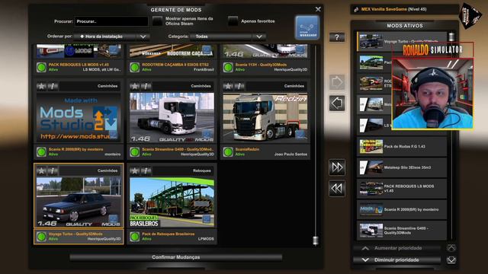Toggle Mostrar apenas itens da Oficina Steam

[158, 21]
